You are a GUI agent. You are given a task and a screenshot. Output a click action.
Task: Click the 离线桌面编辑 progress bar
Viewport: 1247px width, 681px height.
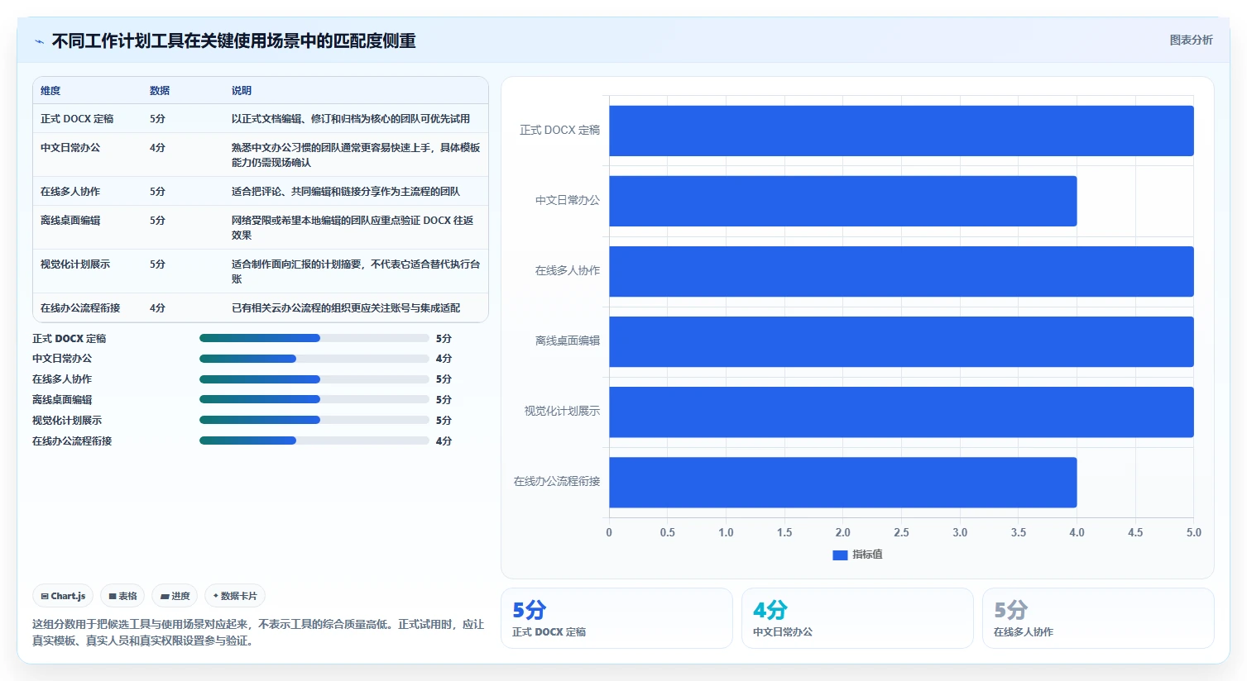tap(314, 400)
